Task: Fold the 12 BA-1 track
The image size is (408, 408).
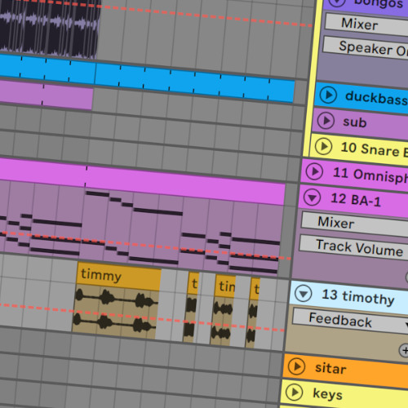Action: (312, 197)
